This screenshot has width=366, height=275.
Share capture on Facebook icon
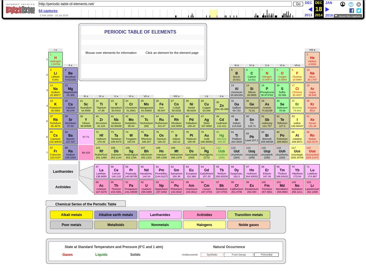point(352,11)
